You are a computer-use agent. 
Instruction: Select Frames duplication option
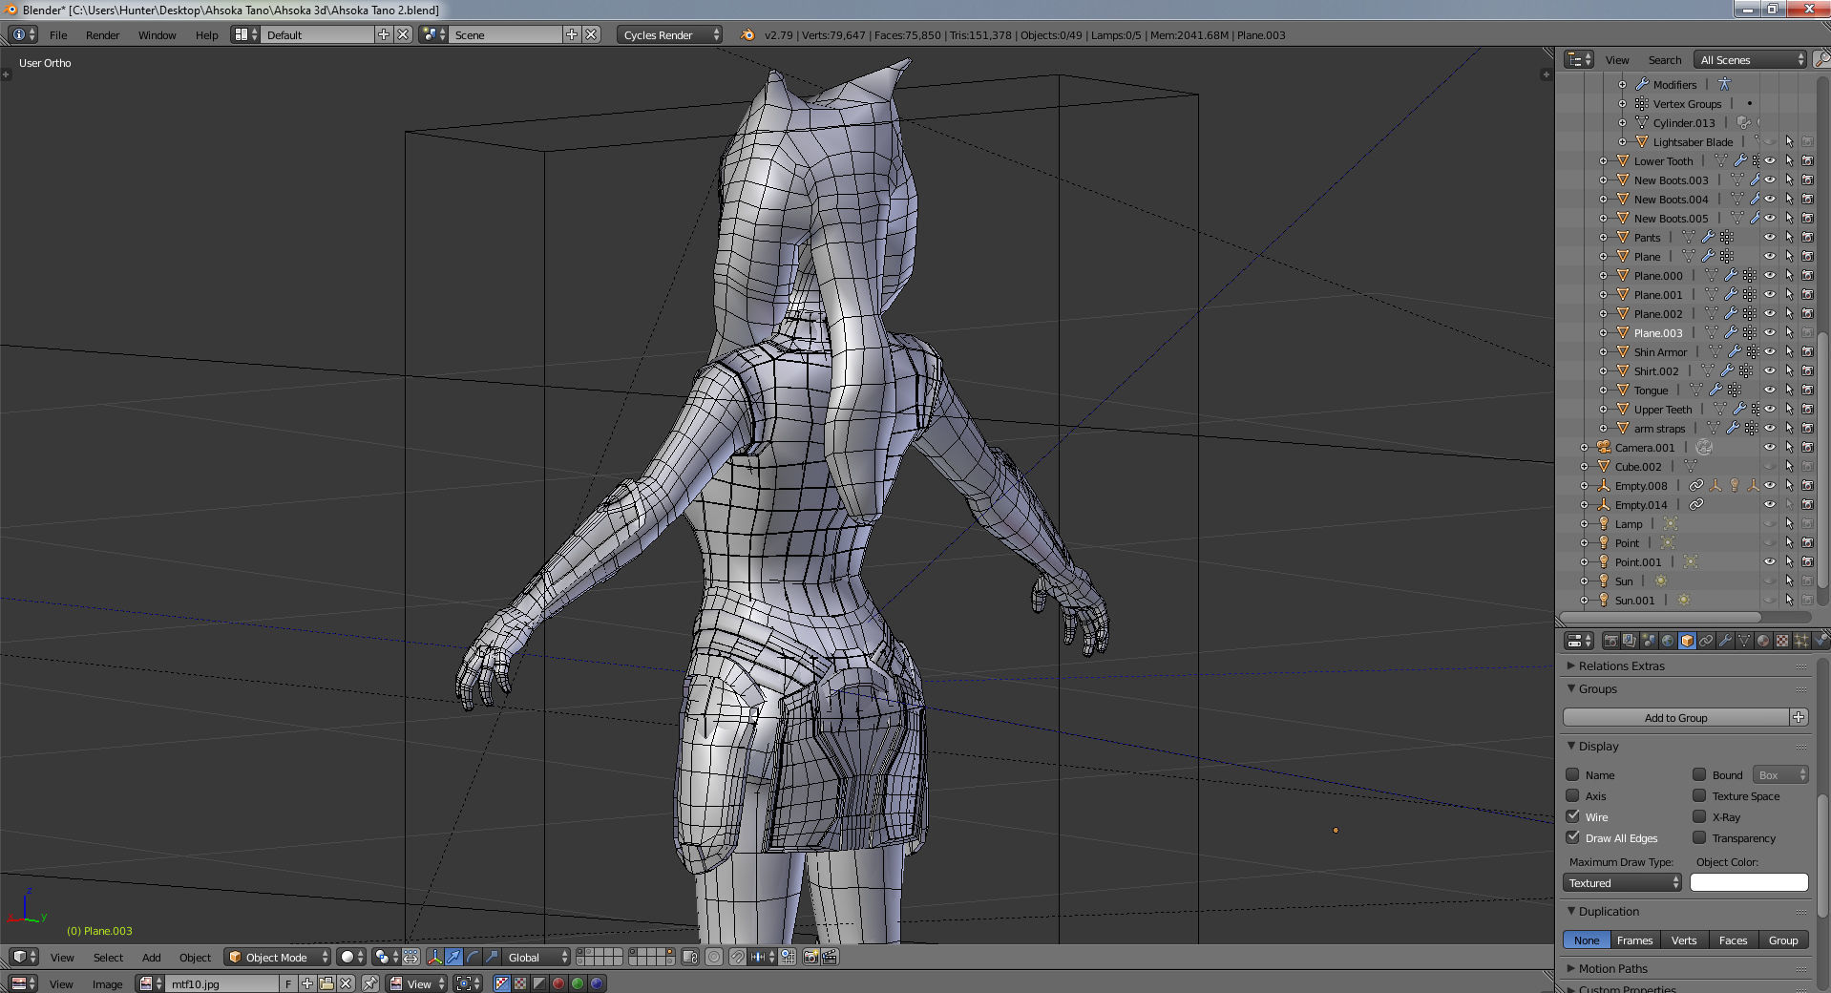1634,940
